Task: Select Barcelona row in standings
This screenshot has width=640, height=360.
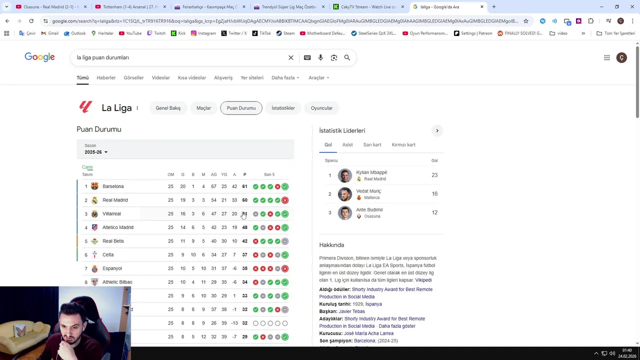Action: pos(185,186)
